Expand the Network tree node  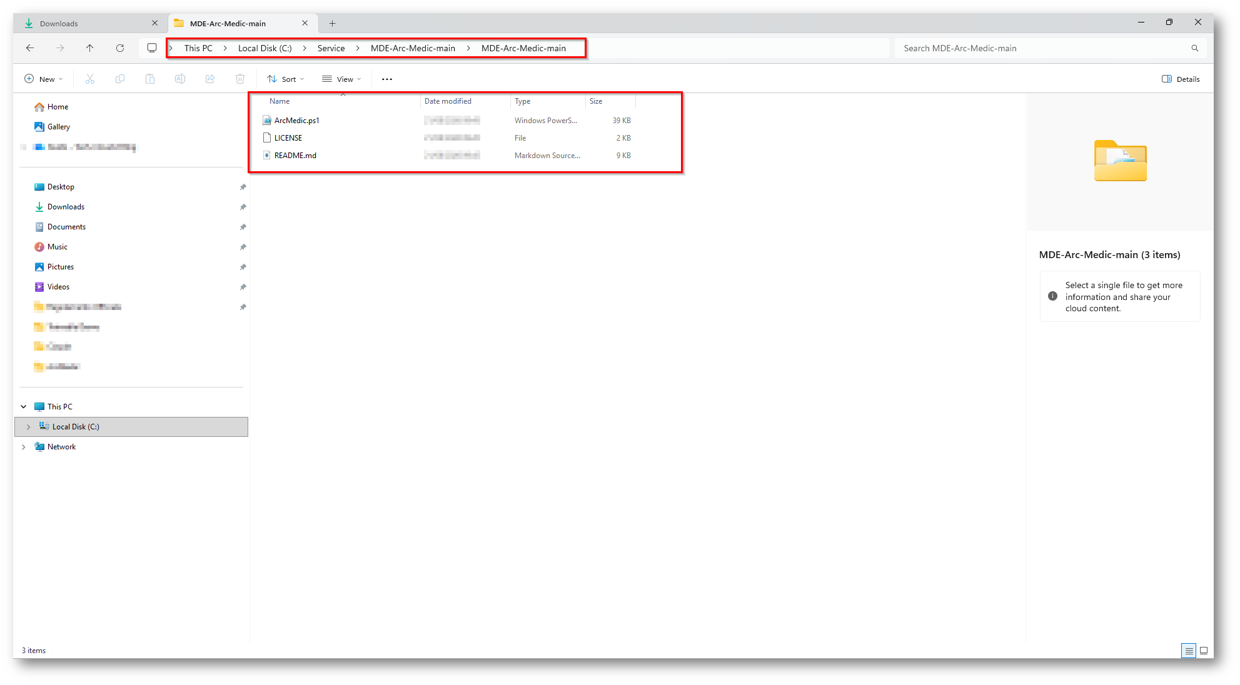click(24, 447)
